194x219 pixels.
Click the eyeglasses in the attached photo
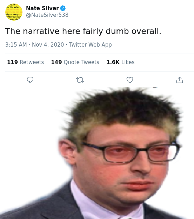tap(131, 152)
